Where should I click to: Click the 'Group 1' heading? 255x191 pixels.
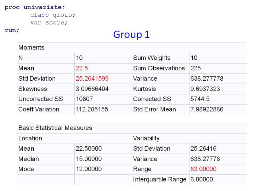(131, 35)
